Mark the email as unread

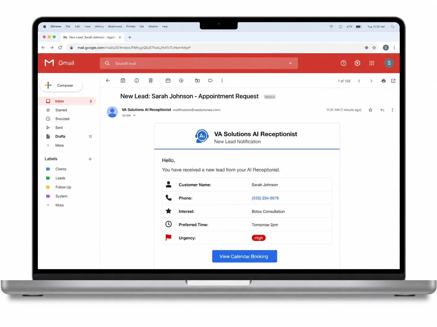[168, 81]
